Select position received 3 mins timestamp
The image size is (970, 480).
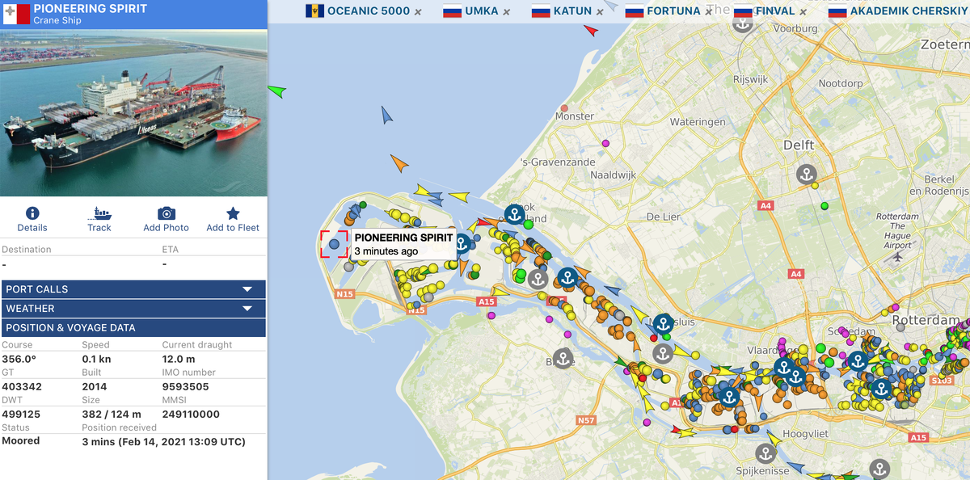pyautogui.click(x=163, y=441)
